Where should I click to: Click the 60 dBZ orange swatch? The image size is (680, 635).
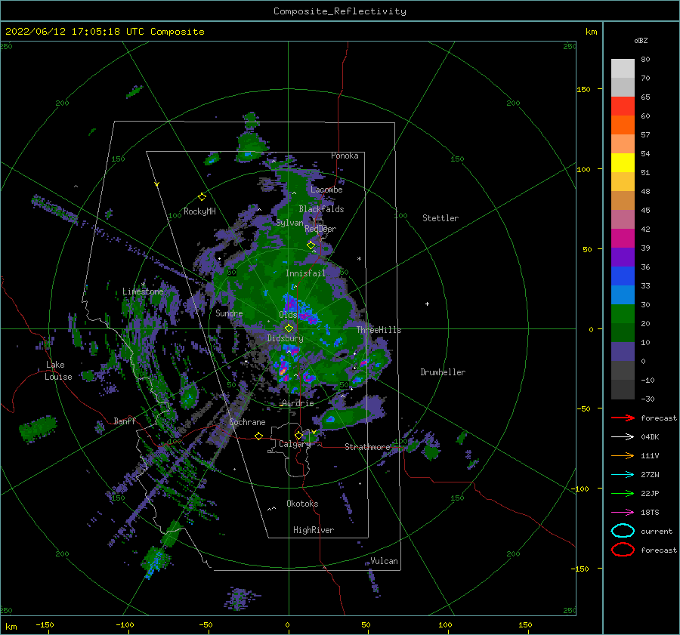[623, 125]
